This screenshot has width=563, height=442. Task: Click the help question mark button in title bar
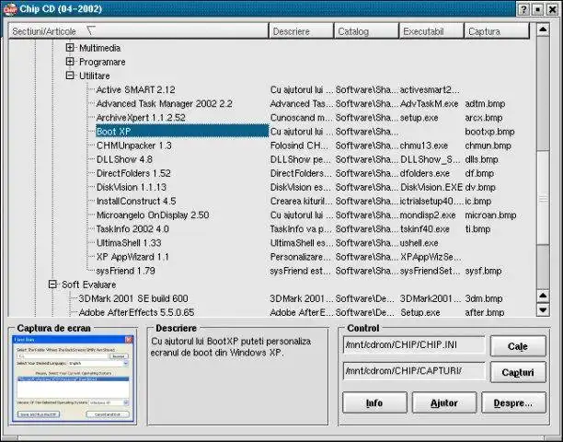(523, 9)
